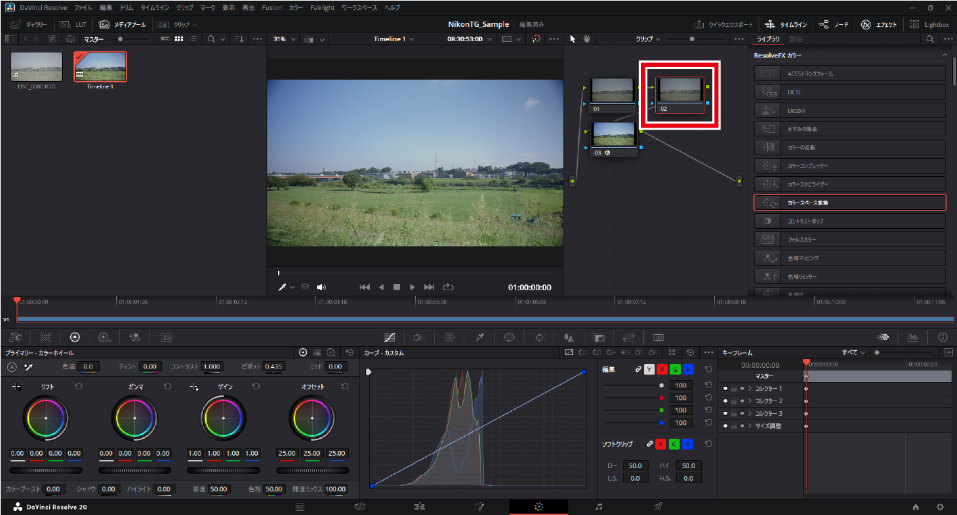Select the hand pan tool in viewer
957x515 pixels.
586,39
